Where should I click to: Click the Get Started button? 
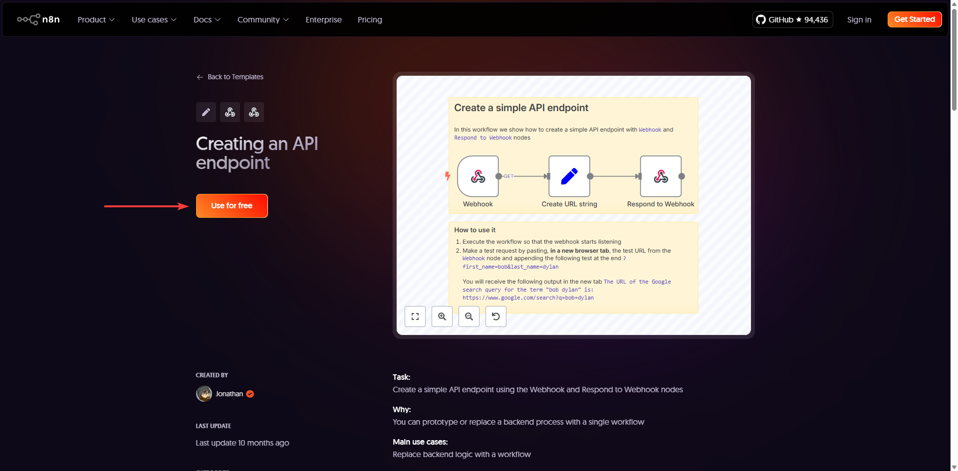pos(915,19)
